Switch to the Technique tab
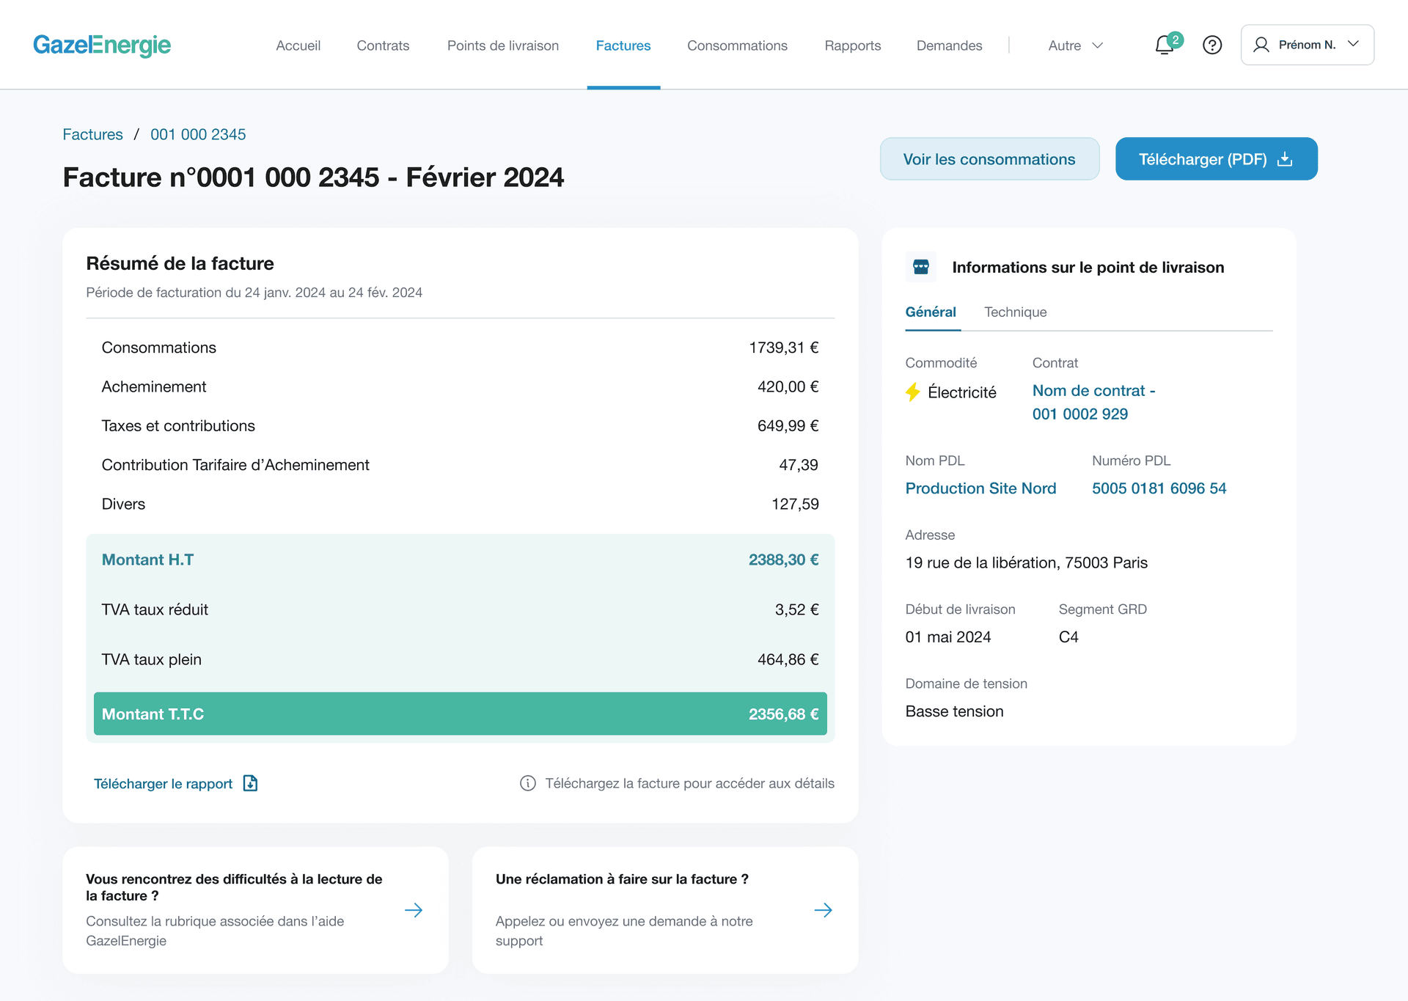The height and width of the screenshot is (1001, 1408). coord(1015,312)
